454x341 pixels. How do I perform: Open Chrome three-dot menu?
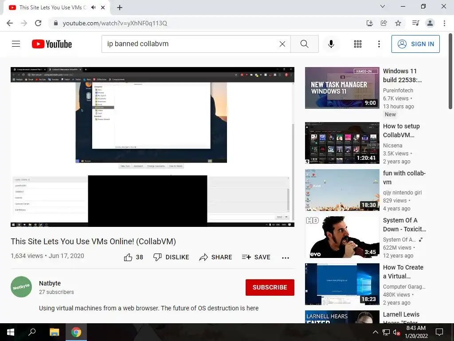(x=444, y=23)
